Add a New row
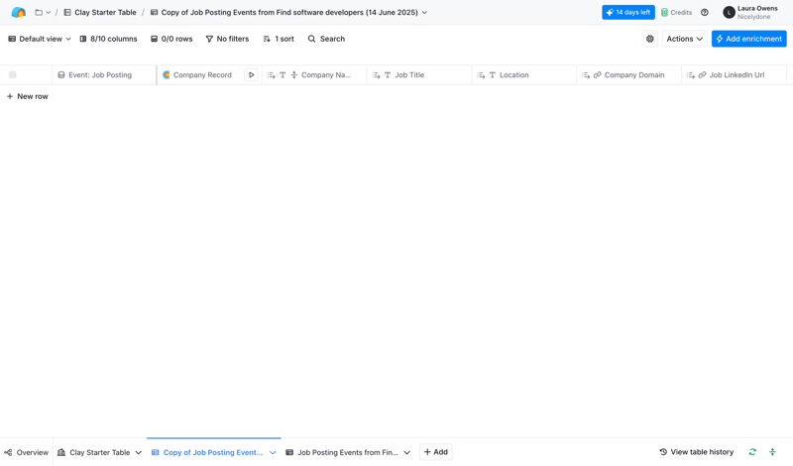The image size is (793, 466). coord(28,96)
